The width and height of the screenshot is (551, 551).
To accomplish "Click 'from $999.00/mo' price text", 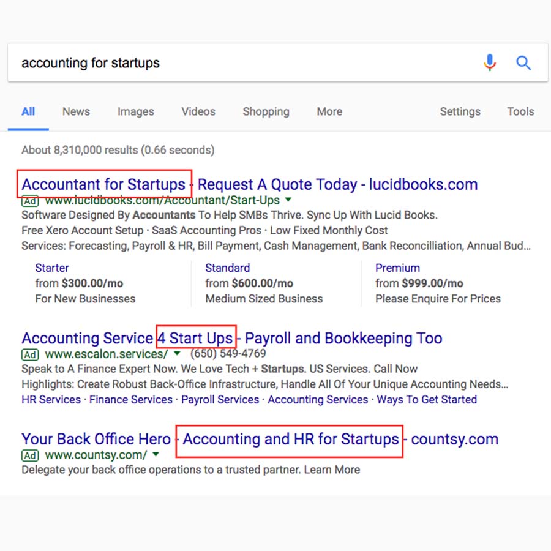I will click(x=419, y=283).
